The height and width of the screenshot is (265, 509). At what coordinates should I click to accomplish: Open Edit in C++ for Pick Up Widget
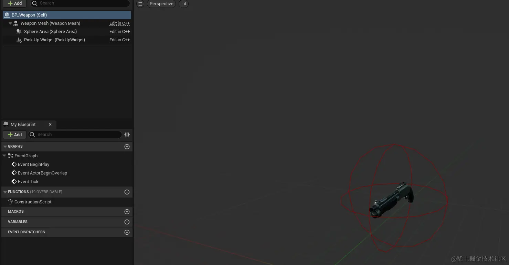119,40
